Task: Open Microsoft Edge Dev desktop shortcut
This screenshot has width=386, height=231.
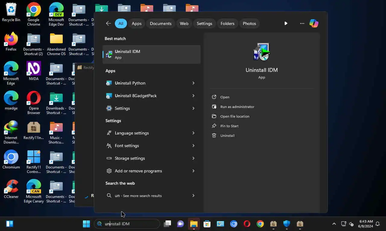Action: click(56, 14)
